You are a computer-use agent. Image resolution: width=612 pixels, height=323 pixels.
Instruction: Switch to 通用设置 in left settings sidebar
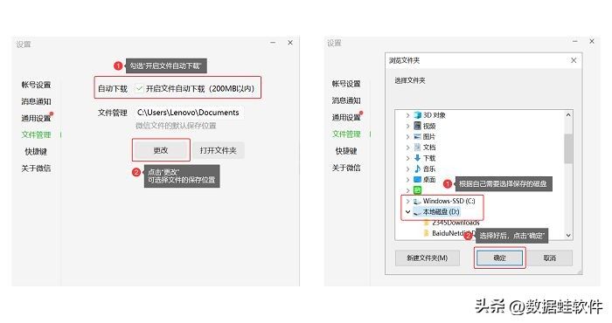click(36, 118)
